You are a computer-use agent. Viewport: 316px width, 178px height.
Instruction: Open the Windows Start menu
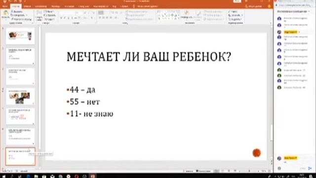pos(4,177)
